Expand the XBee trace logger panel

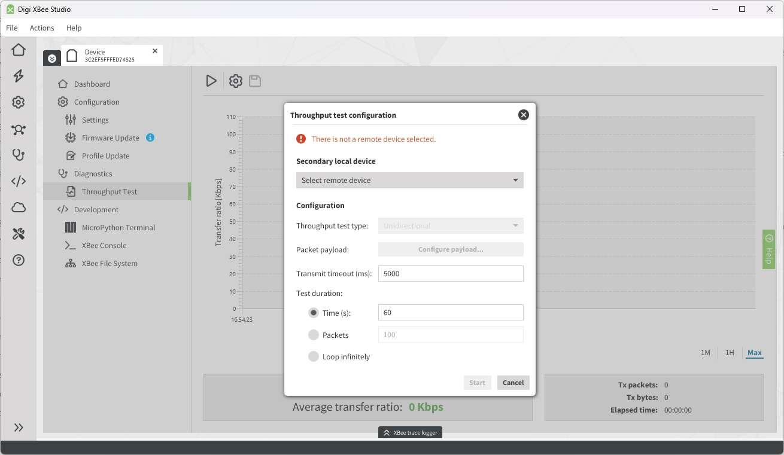[x=410, y=432]
